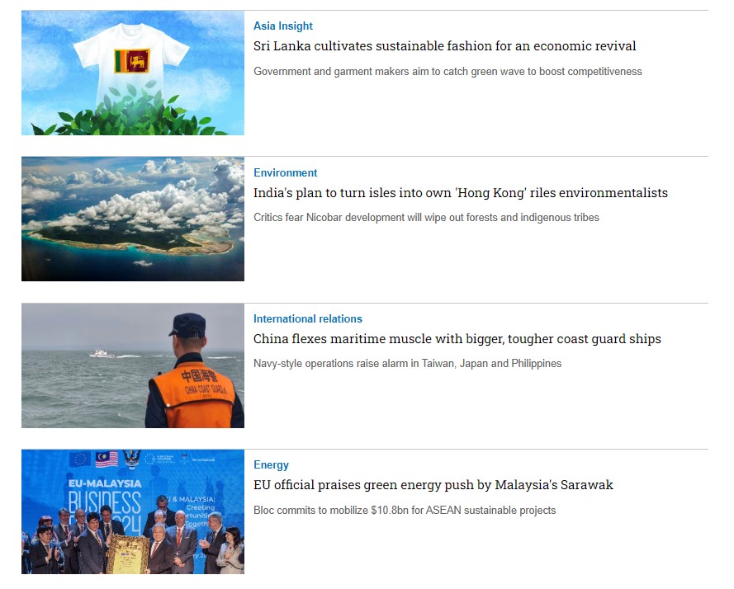Click Sri Lanka flag on T-shirt image
This screenshot has width=734, height=589.
coord(132,61)
